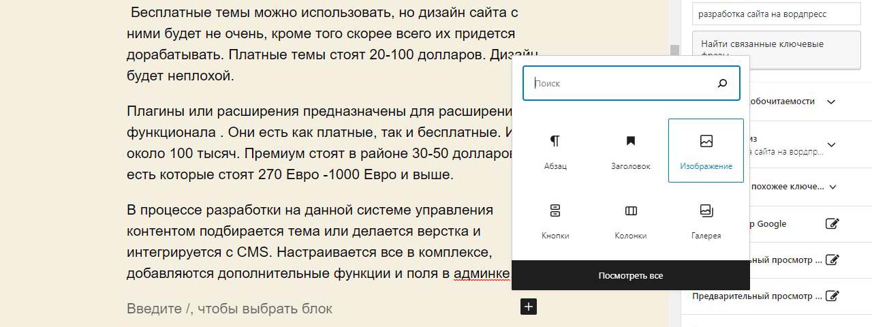
Task: Add a Кнопки (buttons) block
Action: (x=555, y=220)
